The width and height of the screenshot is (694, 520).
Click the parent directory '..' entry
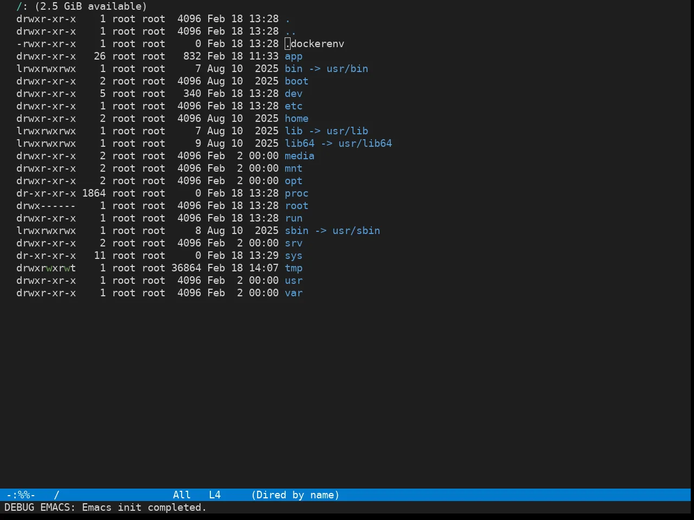291,31
